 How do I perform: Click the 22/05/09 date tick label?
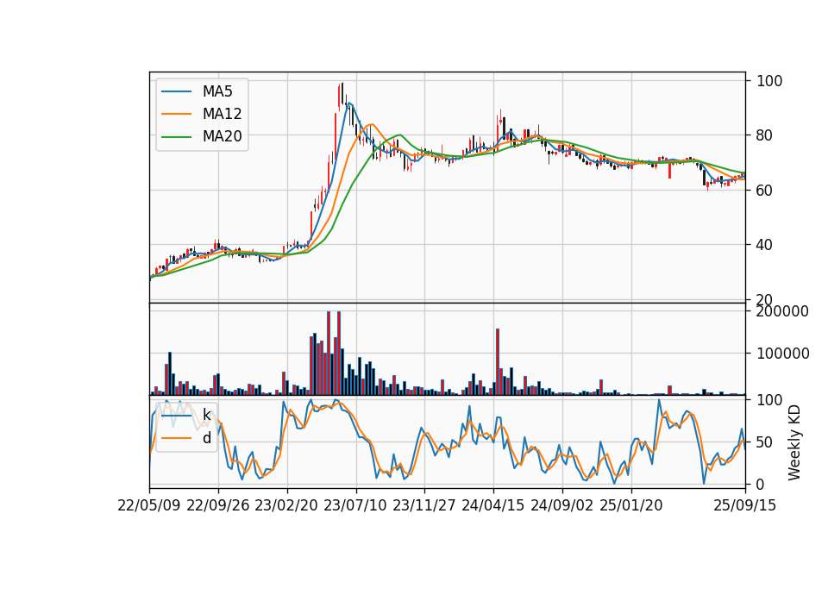tap(149, 505)
